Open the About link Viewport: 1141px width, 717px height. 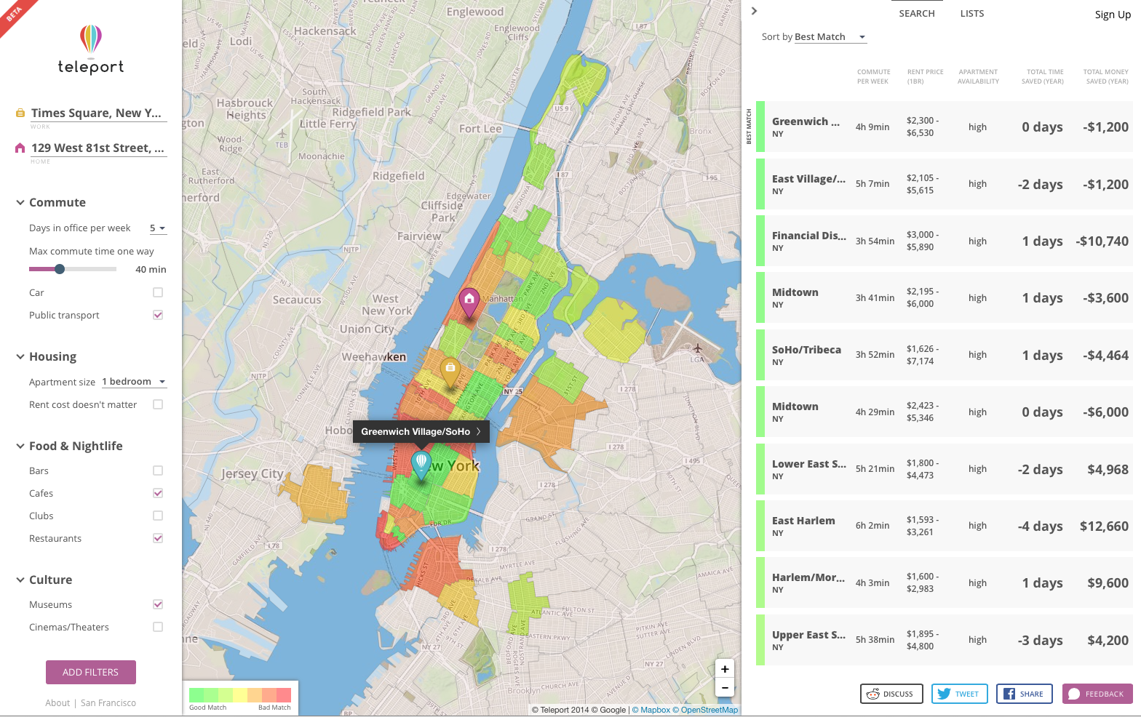pos(57,703)
